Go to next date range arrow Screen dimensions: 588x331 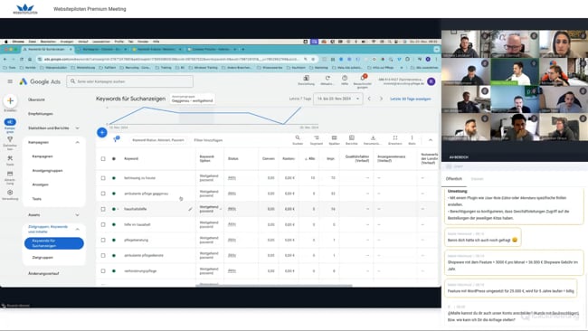(381, 99)
